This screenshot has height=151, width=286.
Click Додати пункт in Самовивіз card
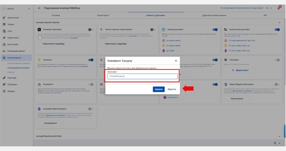point(240,70)
